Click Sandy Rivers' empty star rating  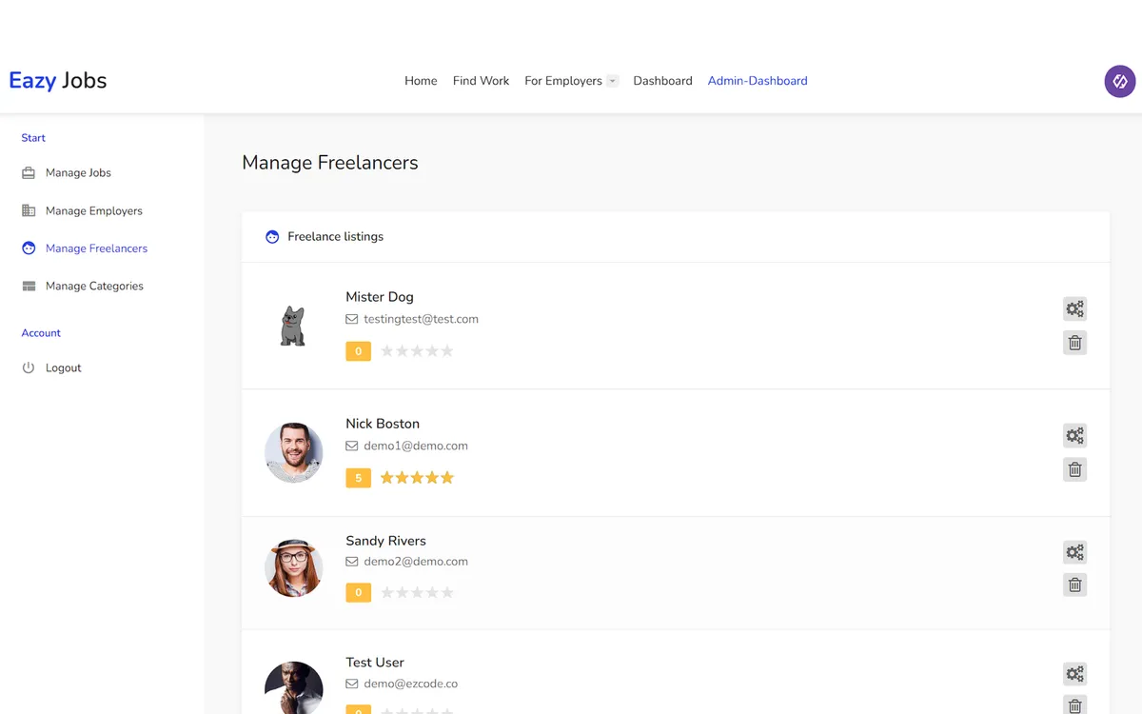point(417,593)
